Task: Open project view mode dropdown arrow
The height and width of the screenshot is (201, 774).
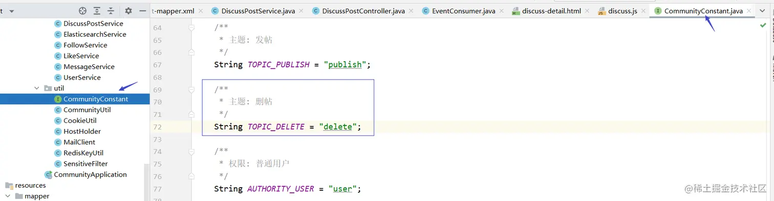Action: [11, 11]
